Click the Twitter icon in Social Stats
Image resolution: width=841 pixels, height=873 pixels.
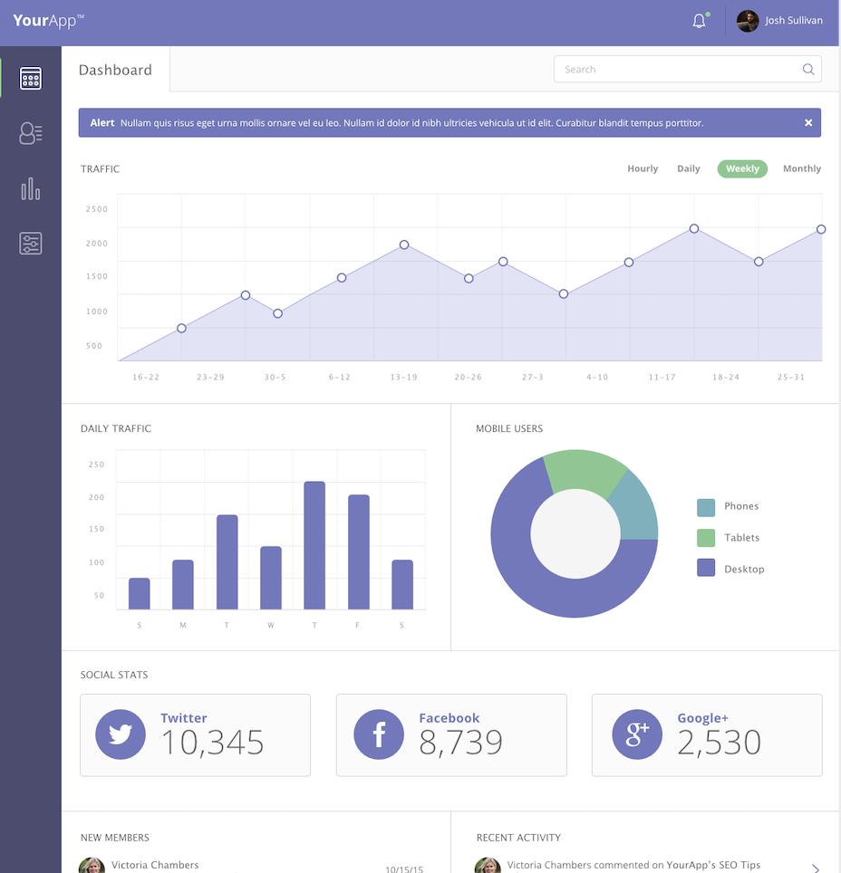coord(121,734)
